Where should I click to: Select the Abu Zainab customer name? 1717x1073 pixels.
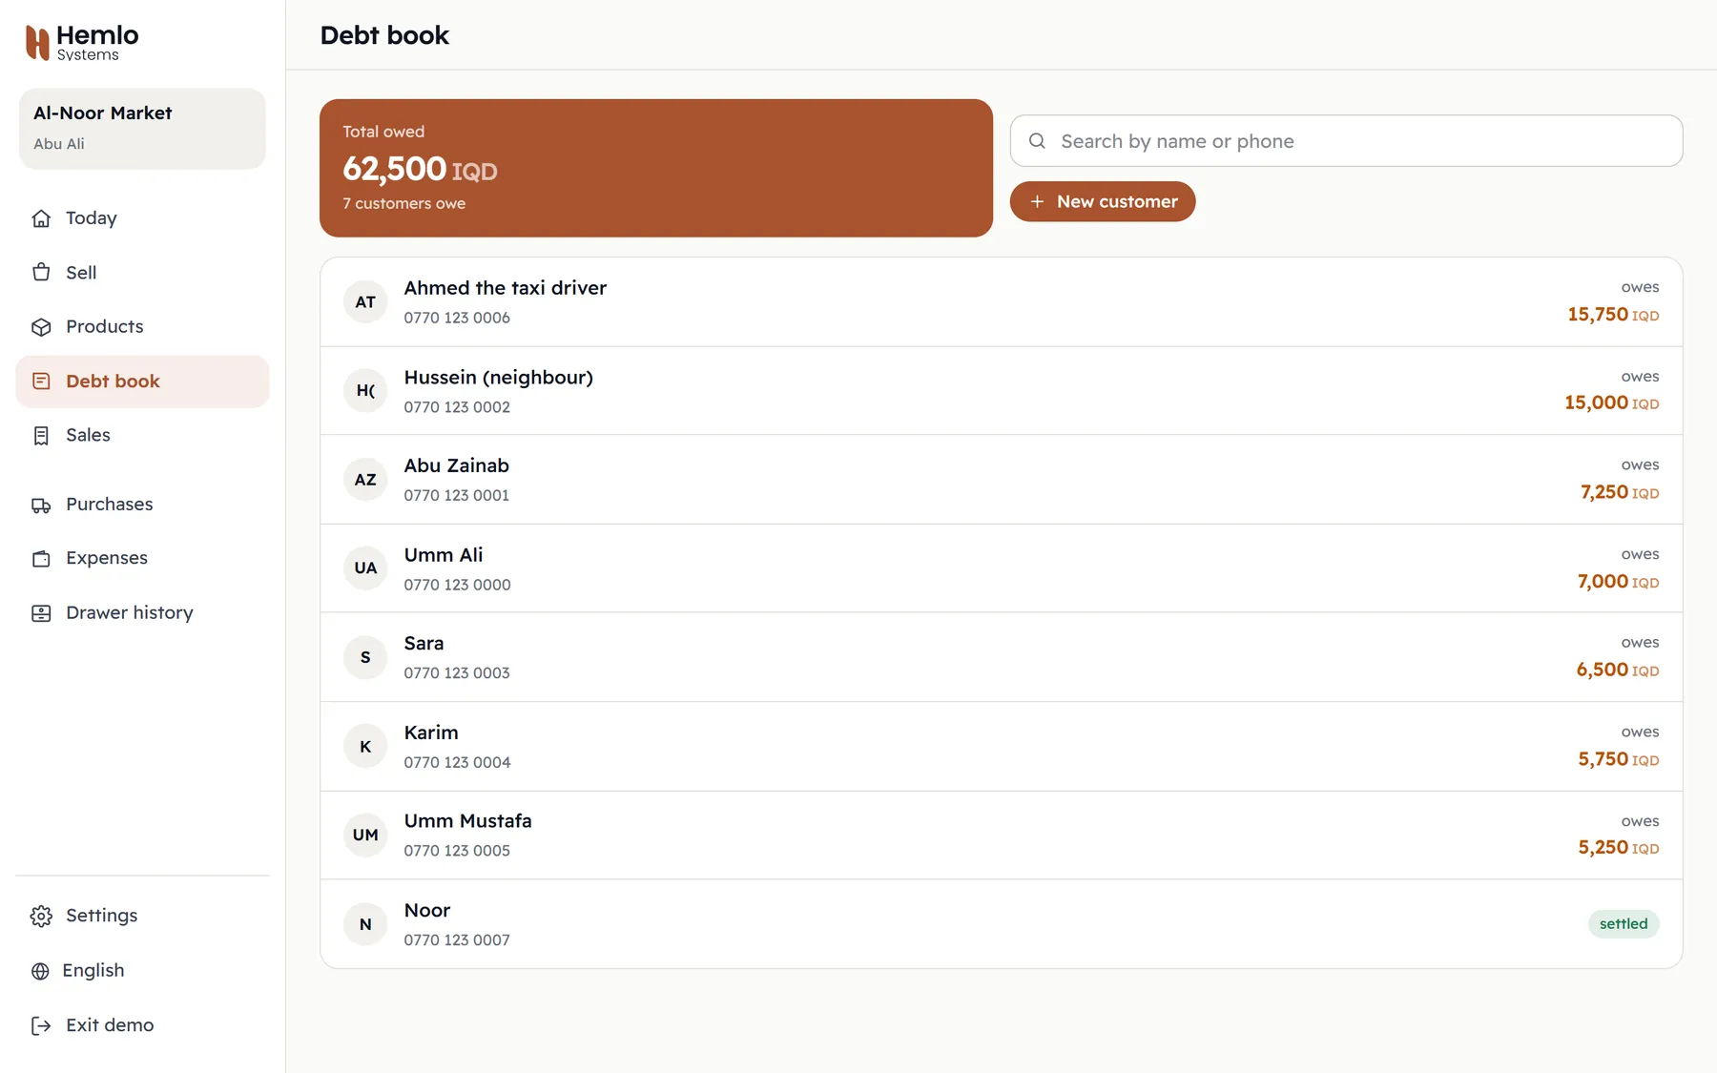[456, 465]
